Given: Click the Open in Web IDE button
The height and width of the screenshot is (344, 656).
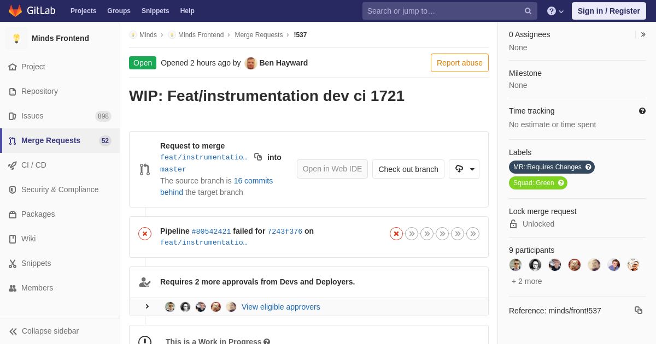Looking at the screenshot, I should pos(332,169).
